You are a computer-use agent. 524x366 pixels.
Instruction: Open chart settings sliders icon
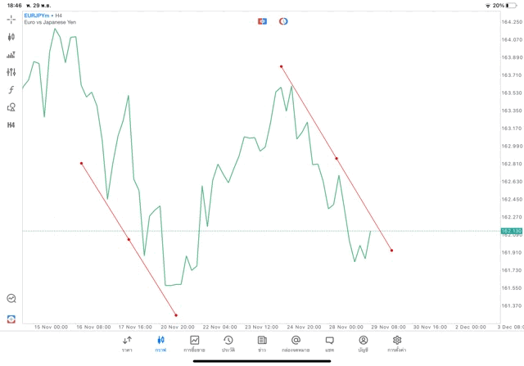coord(11,72)
